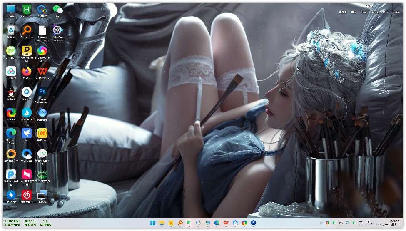Open the Bandizip desktop shortcut
406x231 pixels.
(x=11, y=195)
